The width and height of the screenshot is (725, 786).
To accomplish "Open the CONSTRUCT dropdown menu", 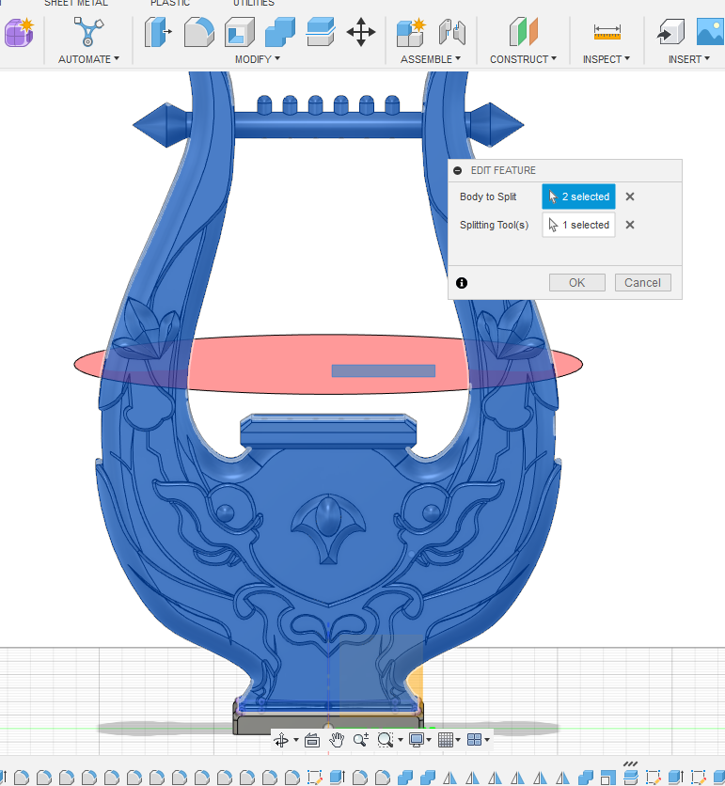I will [523, 59].
